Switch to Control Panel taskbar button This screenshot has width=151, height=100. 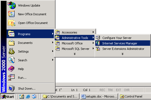[x=135, y=96]
